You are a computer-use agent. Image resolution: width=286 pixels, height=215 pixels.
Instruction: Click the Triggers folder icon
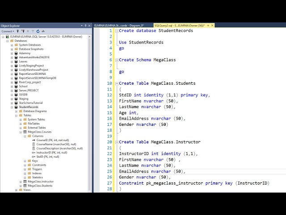coord(29,169)
